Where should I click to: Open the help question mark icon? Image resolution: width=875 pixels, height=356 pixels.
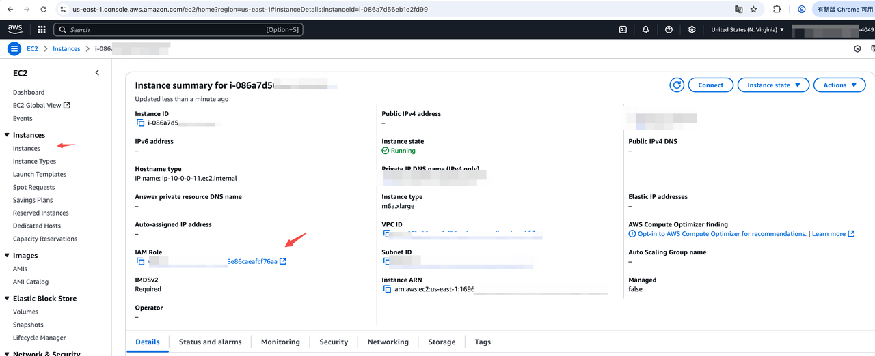[669, 29]
